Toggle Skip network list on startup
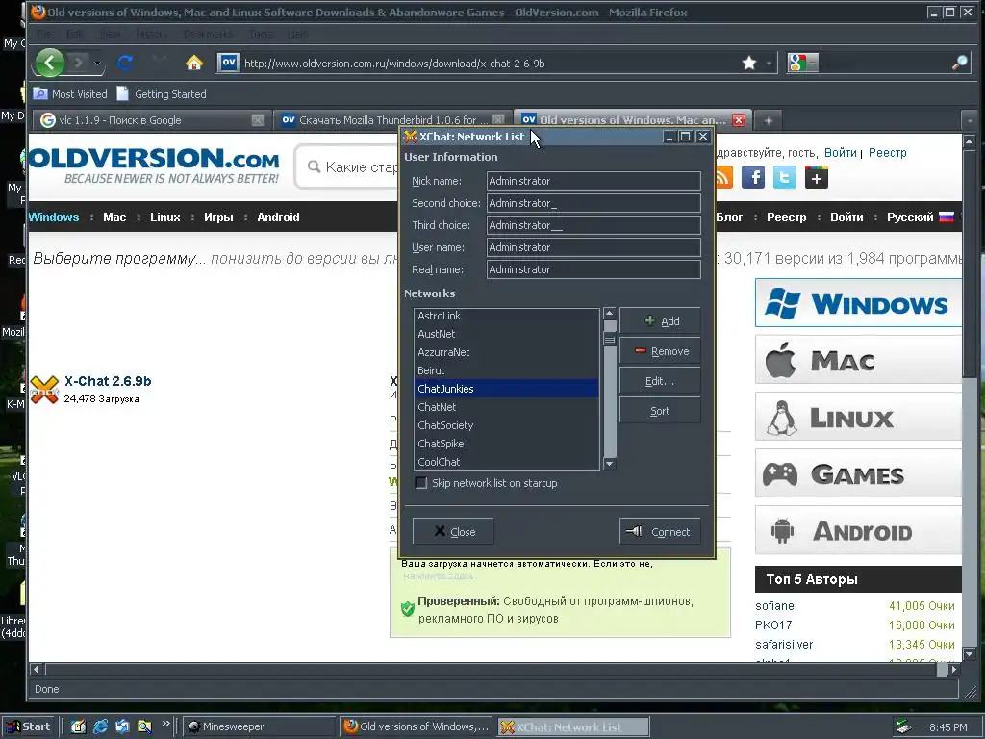Image resolution: width=985 pixels, height=739 pixels. tap(421, 483)
